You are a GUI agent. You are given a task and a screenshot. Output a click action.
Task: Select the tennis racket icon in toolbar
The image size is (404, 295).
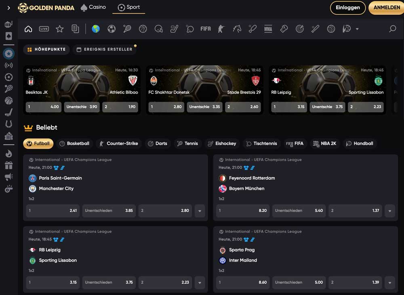127,29
